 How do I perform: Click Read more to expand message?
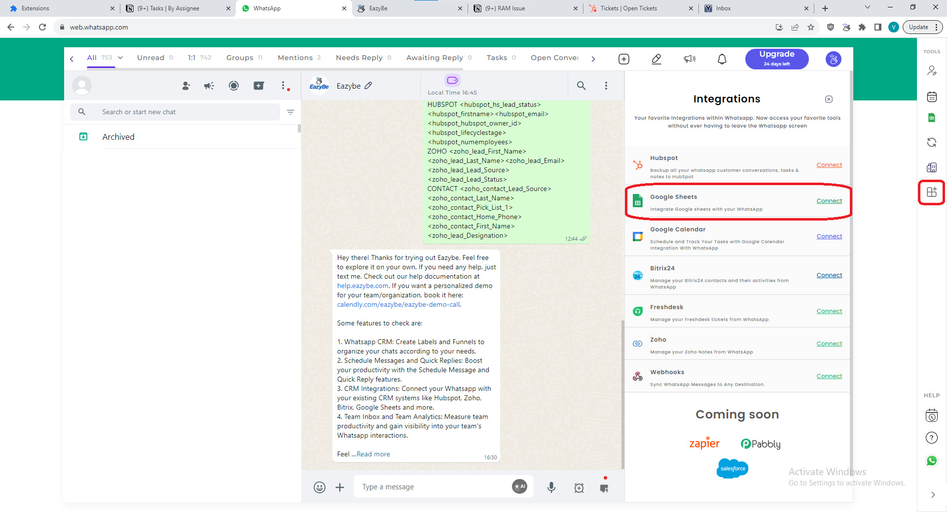pos(373,454)
